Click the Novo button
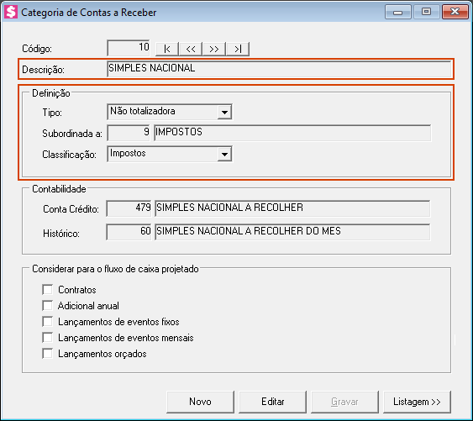This screenshot has width=473, height=421. point(200,402)
